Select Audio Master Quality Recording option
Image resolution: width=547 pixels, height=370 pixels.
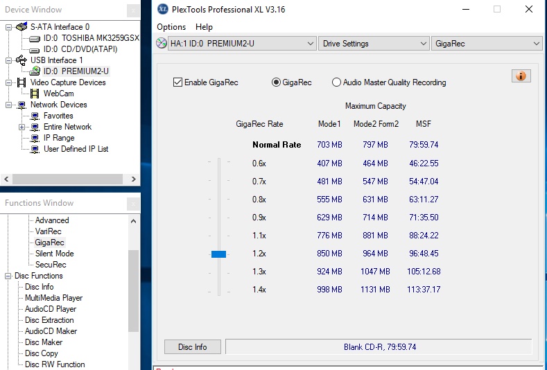336,82
